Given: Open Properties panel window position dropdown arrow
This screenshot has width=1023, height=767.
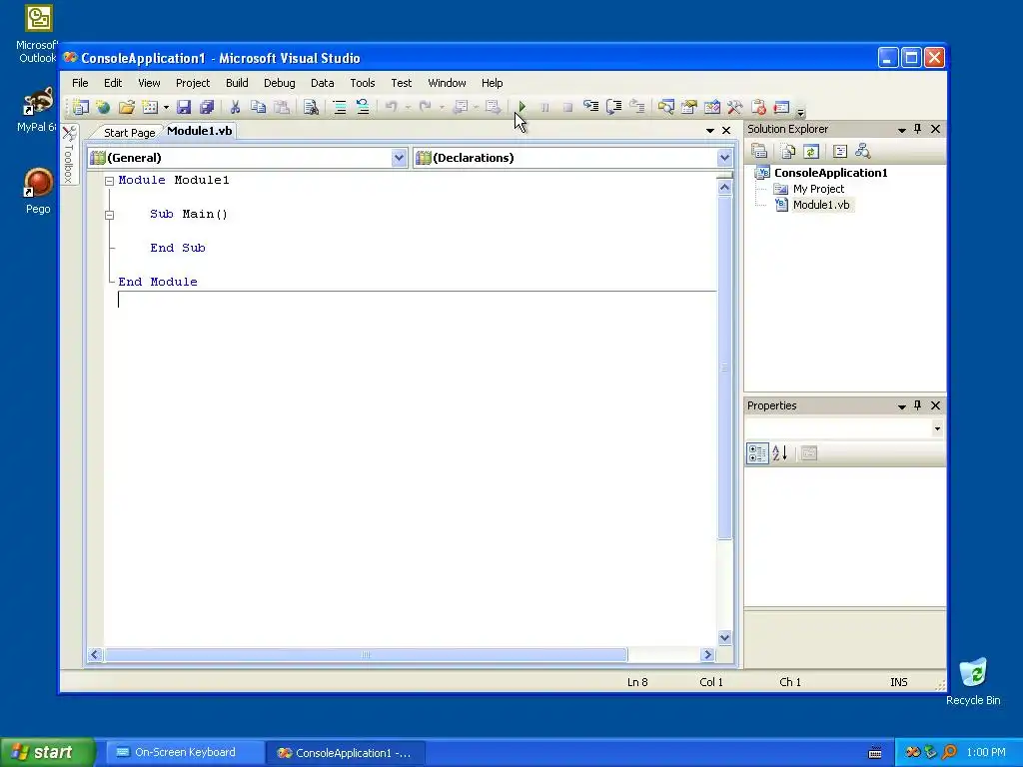Looking at the screenshot, I should (x=902, y=406).
